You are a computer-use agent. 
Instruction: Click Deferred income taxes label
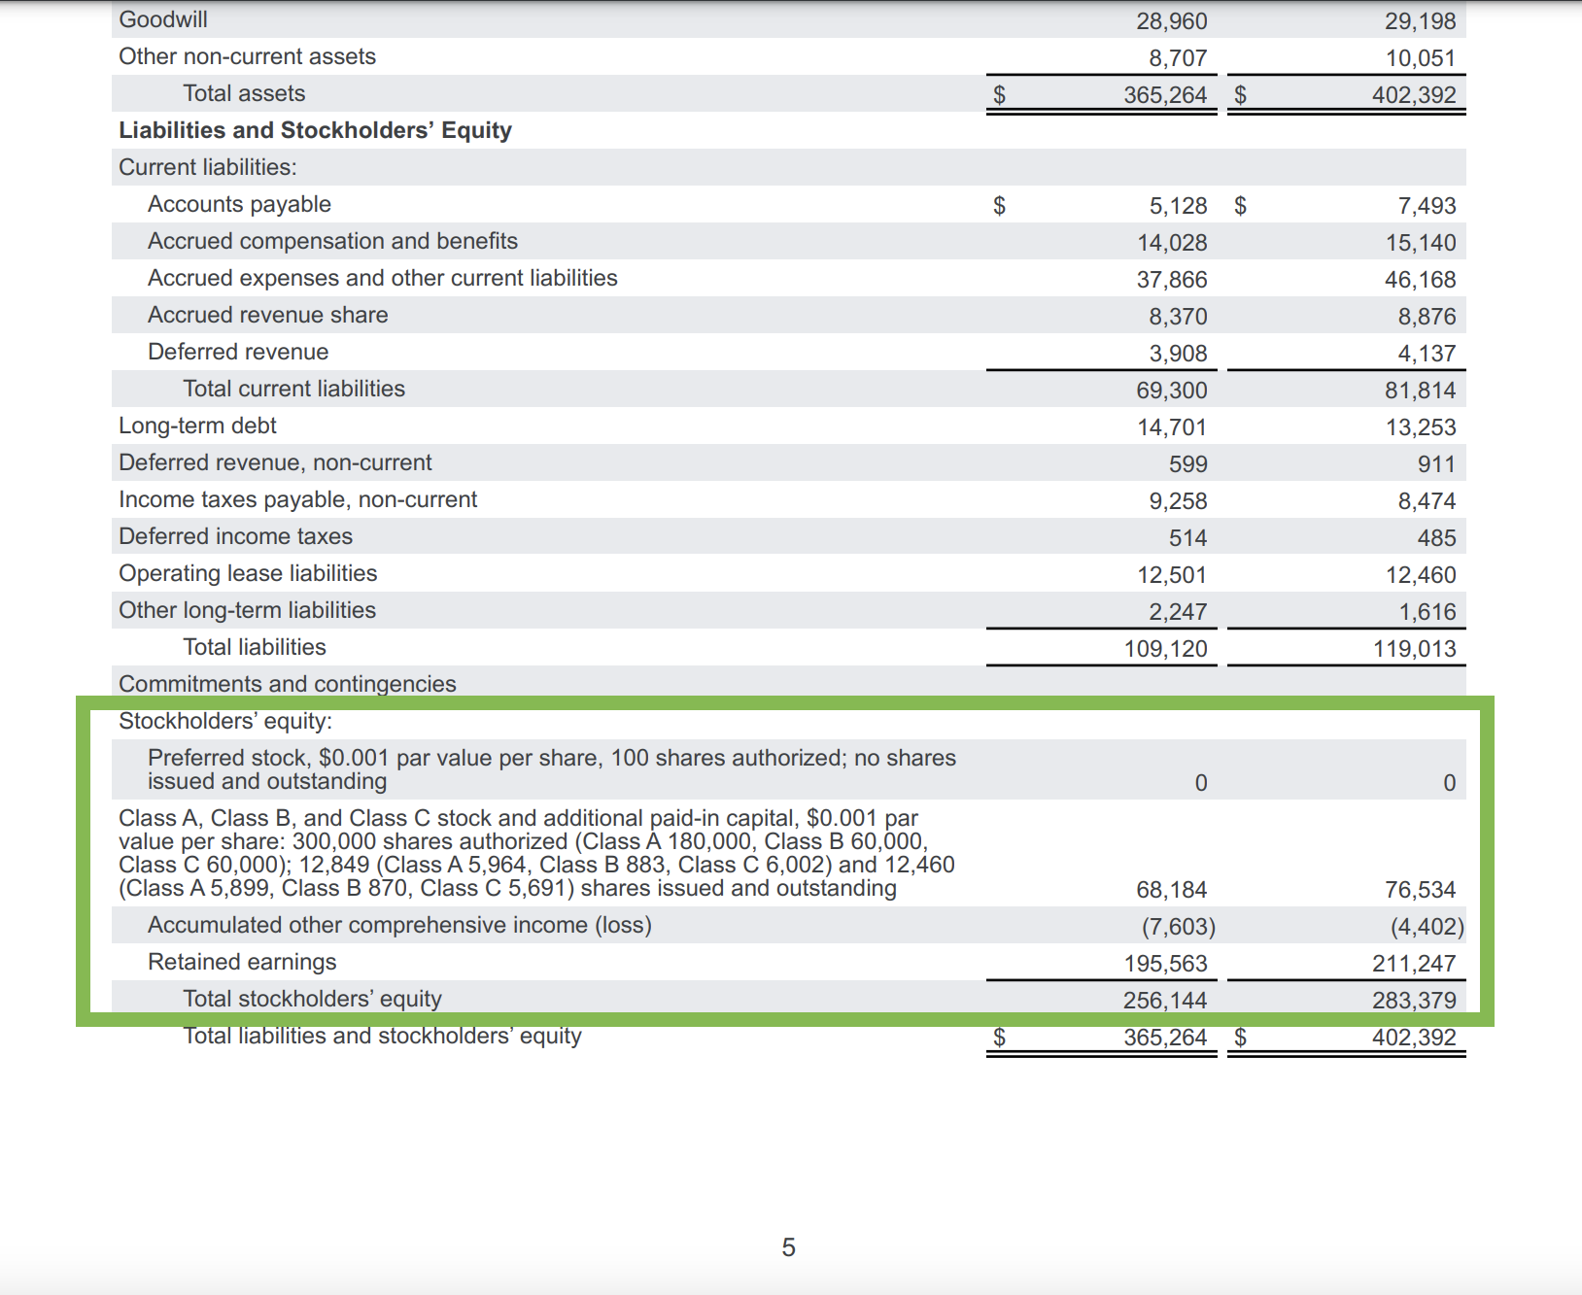click(235, 536)
